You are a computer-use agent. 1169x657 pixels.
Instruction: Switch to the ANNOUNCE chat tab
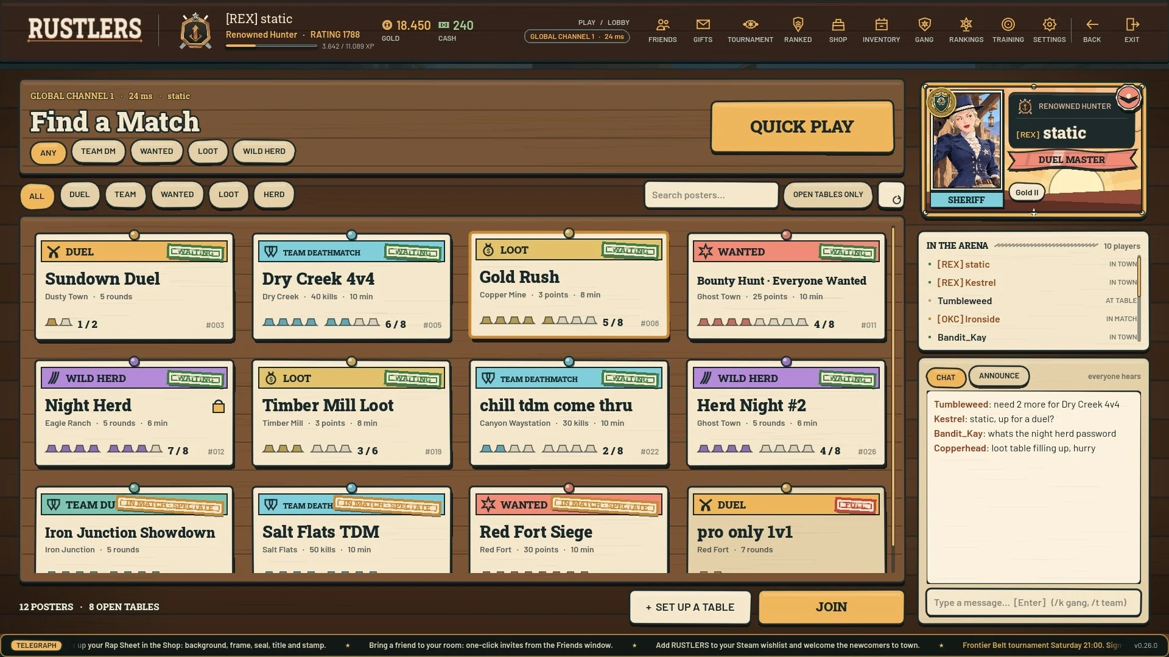point(999,376)
